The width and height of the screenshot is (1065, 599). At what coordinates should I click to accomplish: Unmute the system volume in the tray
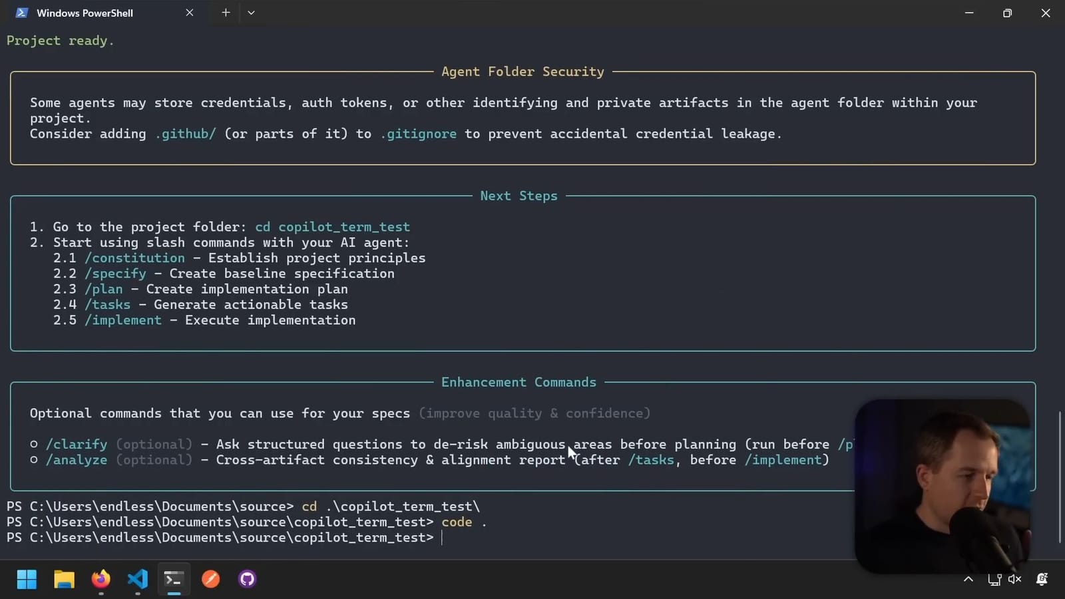(x=1014, y=579)
